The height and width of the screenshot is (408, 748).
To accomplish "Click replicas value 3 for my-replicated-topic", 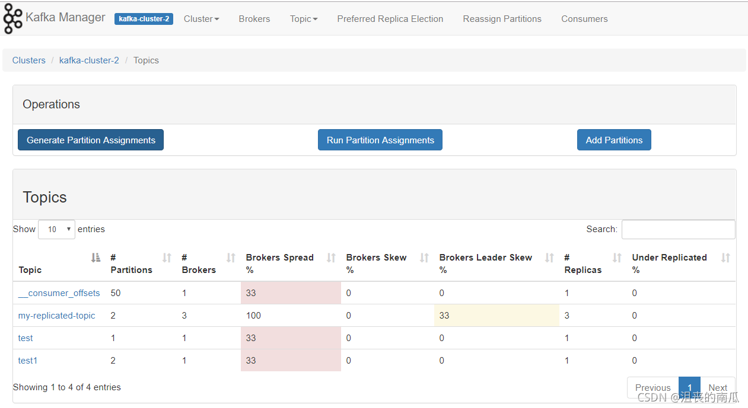I will (x=566, y=316).
